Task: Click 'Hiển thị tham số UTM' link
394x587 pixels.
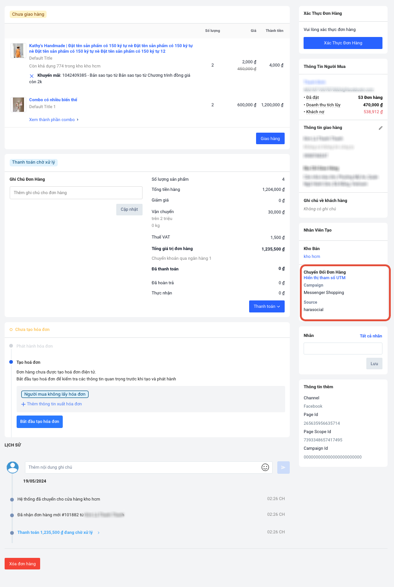Action: click(x=324, y=278)
